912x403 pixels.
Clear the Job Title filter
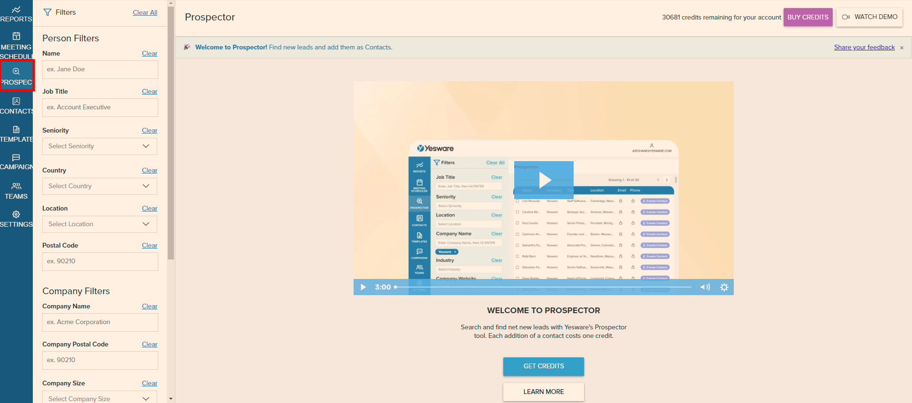(150, 91)
